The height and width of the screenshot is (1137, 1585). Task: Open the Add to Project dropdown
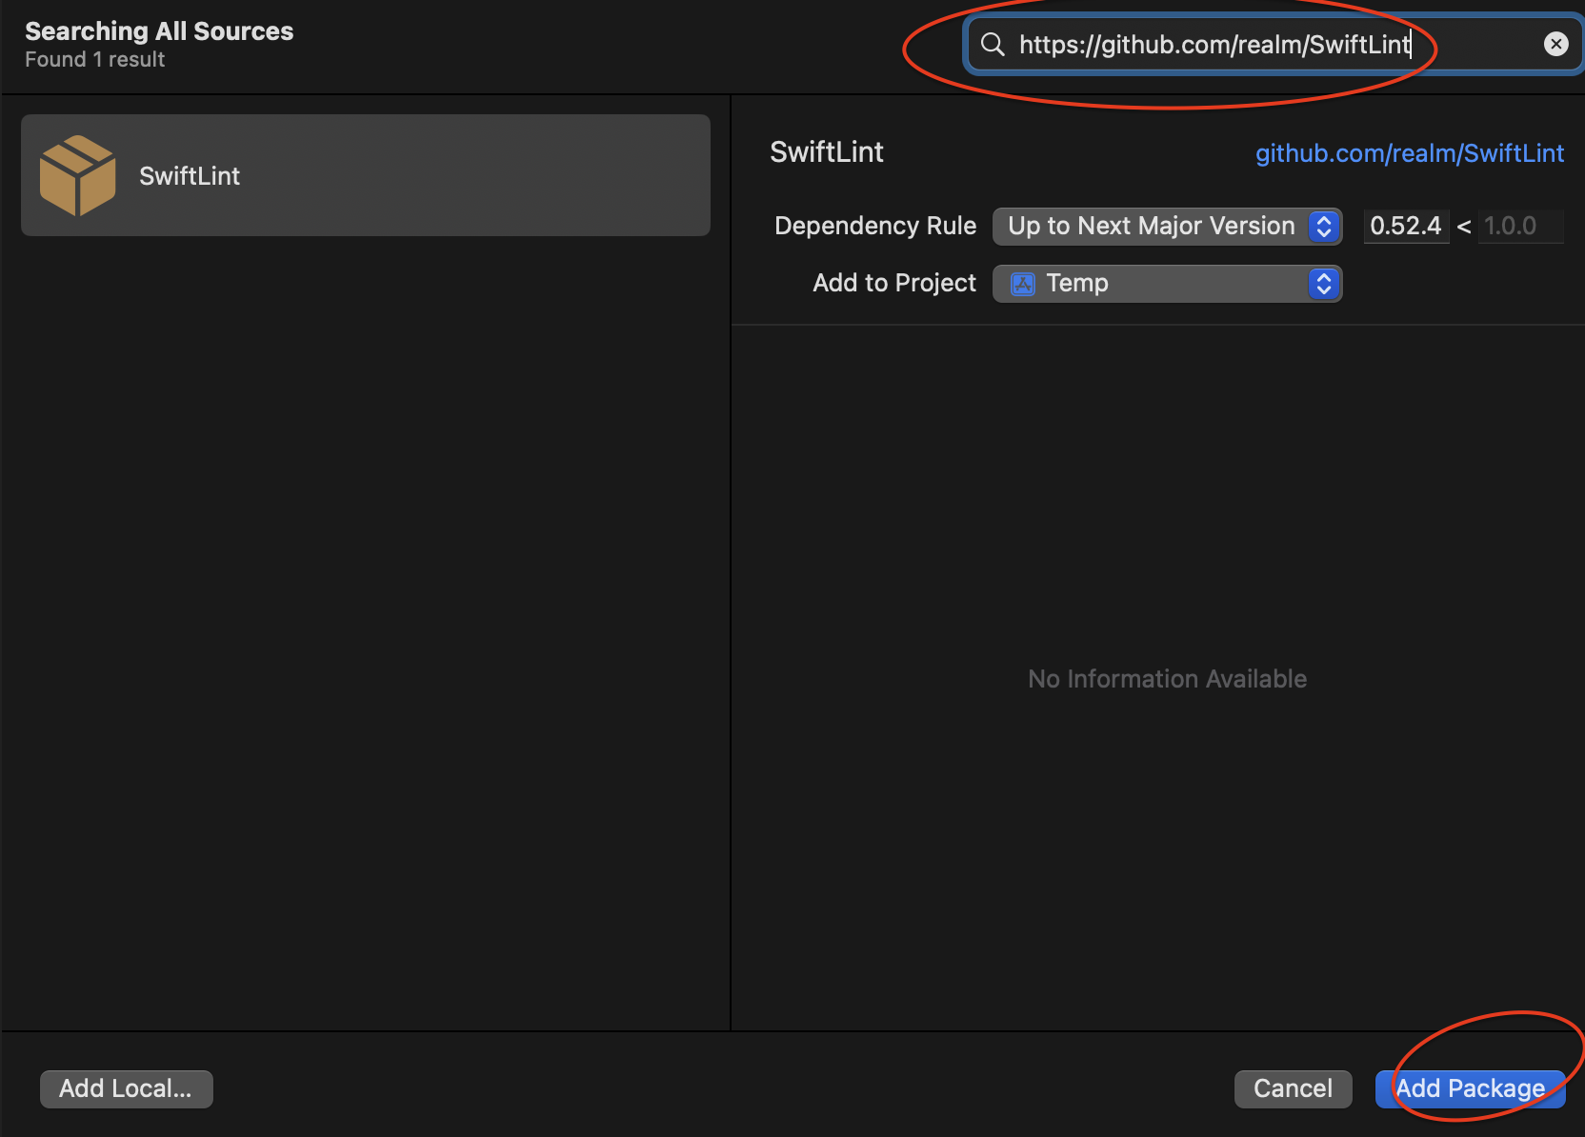coord(1167,283)
